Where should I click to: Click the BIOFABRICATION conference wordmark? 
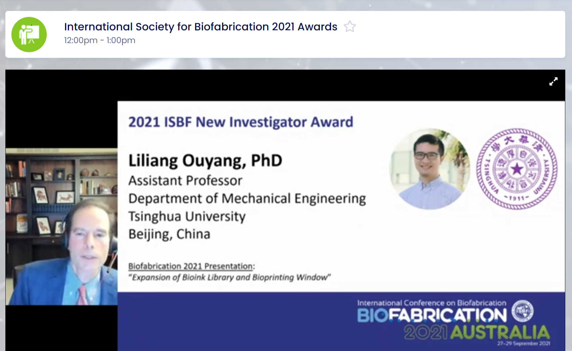click(x=432, y=315)
